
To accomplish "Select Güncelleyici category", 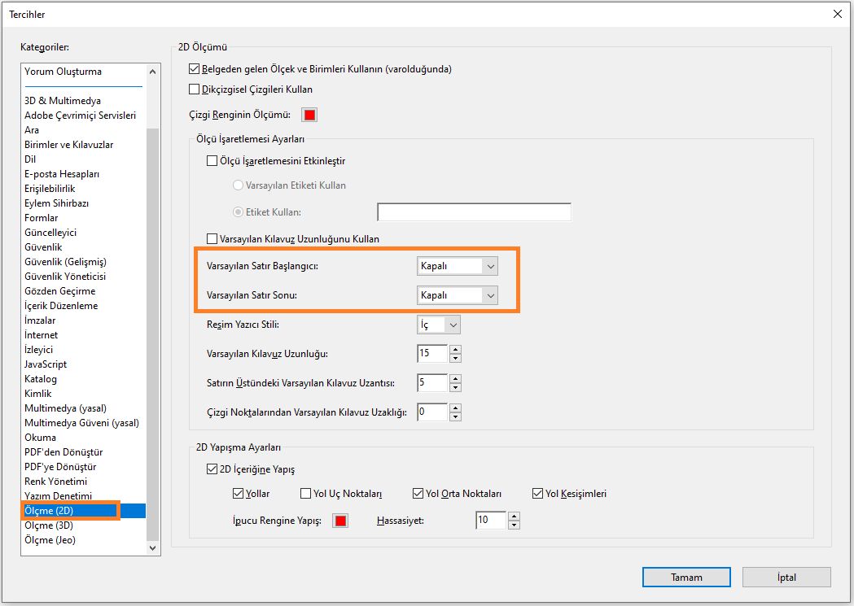I will [50, 233].
